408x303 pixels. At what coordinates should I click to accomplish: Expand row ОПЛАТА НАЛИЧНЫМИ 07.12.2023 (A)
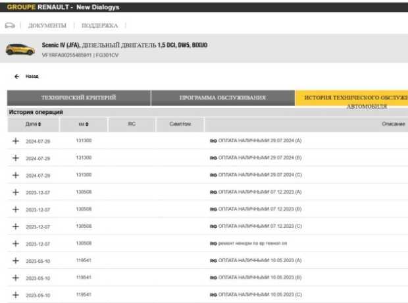16,192
